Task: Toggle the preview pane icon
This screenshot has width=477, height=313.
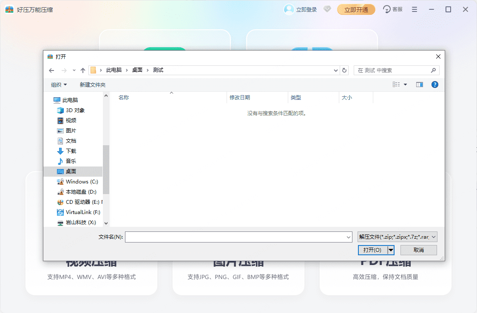Action: click(x=420, y=85)
